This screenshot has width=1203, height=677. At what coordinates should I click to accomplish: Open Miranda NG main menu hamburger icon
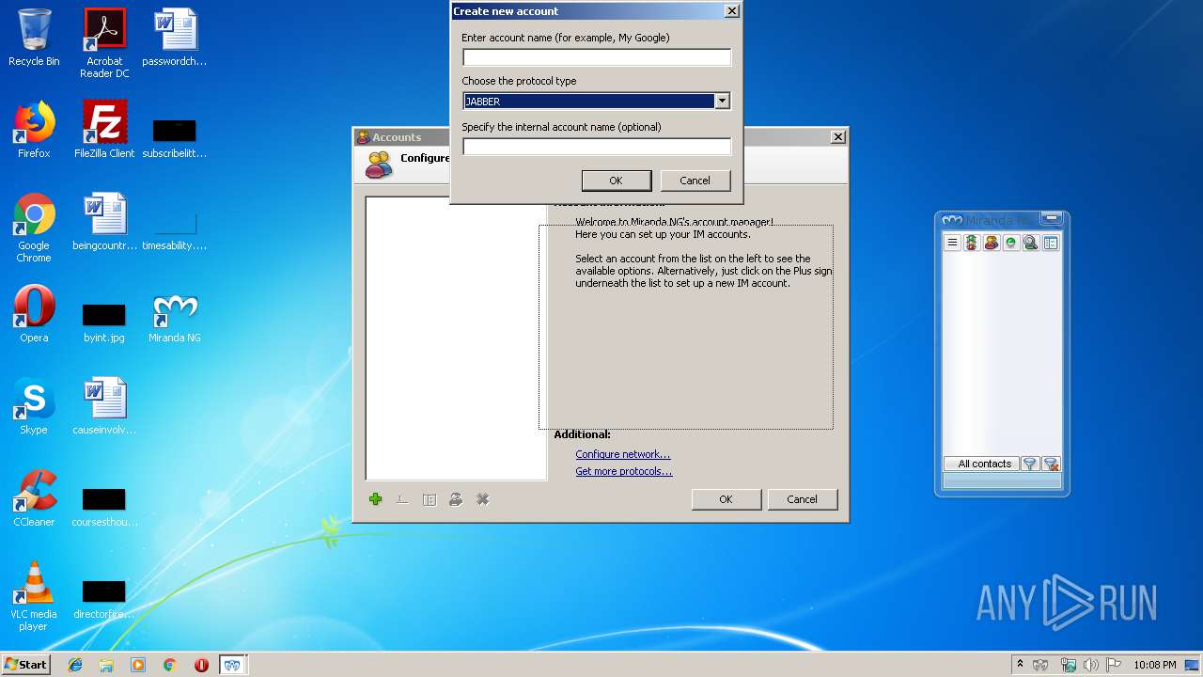click(x=952, y=243)
